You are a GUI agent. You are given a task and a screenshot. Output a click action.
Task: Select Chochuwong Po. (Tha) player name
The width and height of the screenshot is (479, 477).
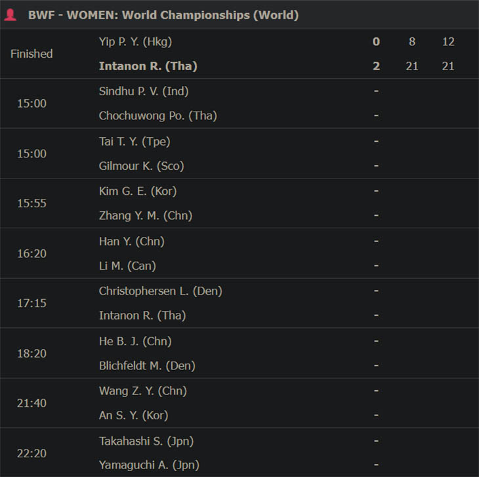[x=158, y=115]
